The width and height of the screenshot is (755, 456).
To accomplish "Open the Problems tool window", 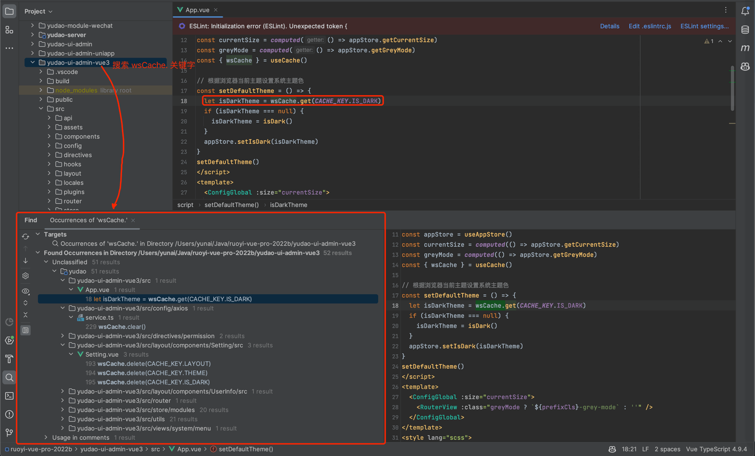I will click(9, 414).
